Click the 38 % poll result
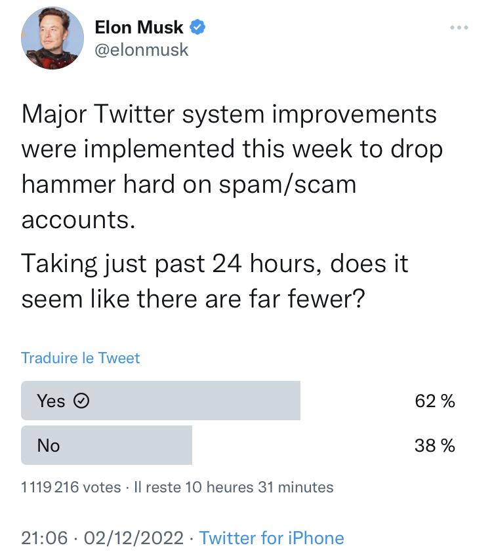Screen dimensions: 492x554 tap(435, 446)
